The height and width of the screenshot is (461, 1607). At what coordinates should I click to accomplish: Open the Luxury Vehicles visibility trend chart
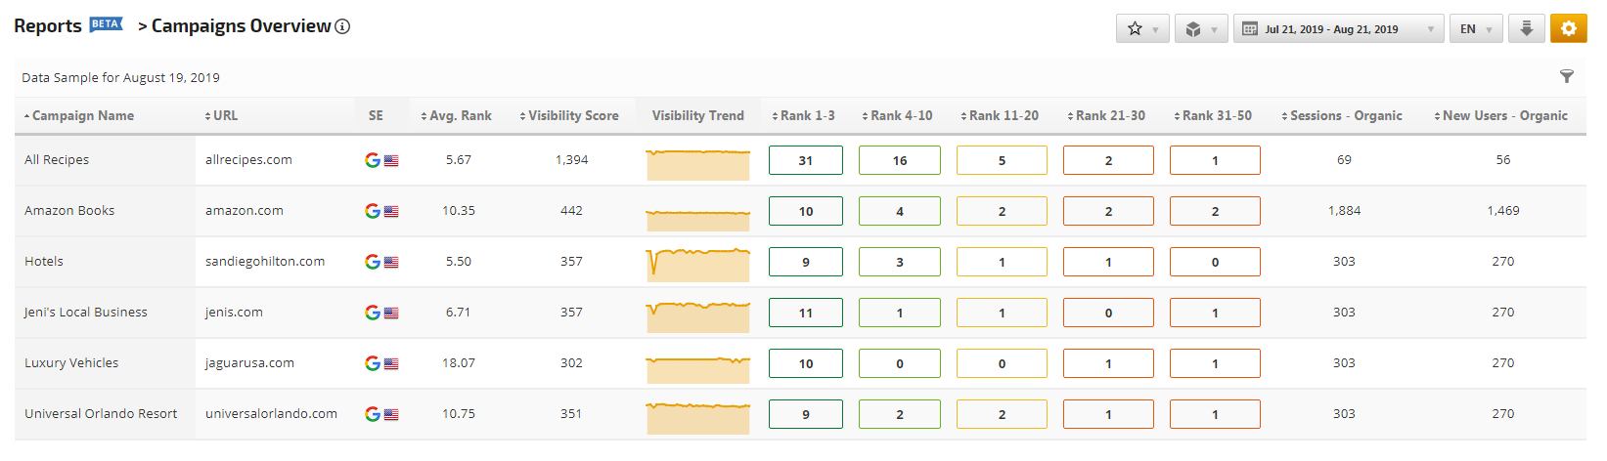[x=698, y=369]
